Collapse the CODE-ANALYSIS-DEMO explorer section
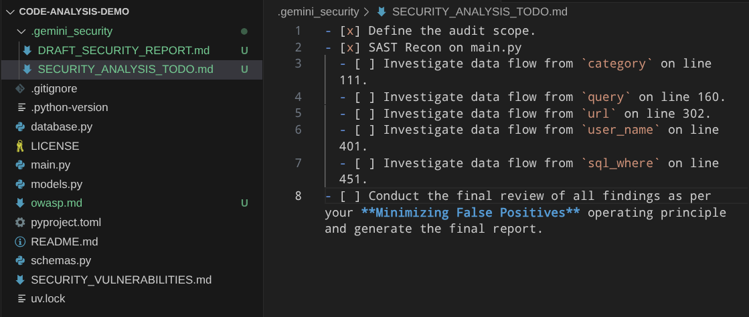Viewport: 749px width, 317px height. click(x=9, y=11)
